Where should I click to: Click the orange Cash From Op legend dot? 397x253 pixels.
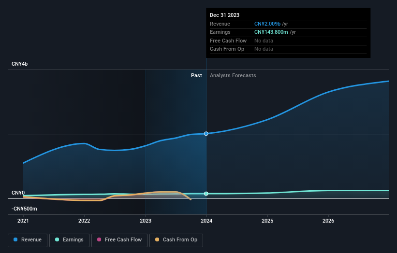click(157, 239)
